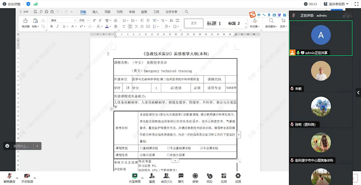Open the 粘贴 paste dropdown
This screenshot has width=361, height=185.
point(35,26)
